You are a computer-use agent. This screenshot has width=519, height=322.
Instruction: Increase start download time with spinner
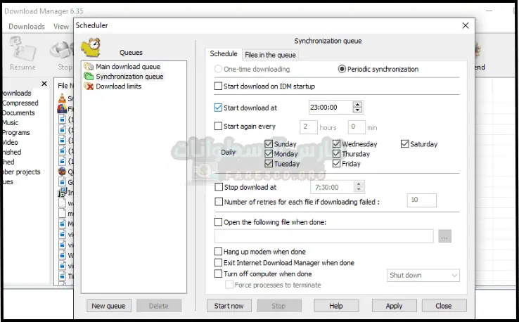point(358,104)
